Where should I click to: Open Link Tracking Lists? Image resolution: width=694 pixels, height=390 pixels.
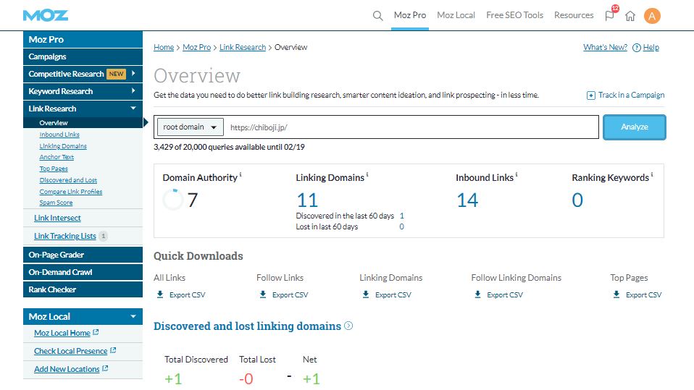(65, 236)
